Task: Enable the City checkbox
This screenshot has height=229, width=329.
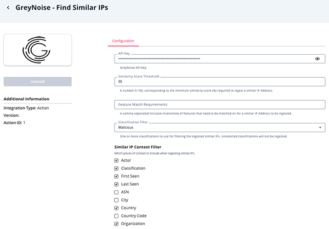Action: pyautogui.click(x=116, y=200)
